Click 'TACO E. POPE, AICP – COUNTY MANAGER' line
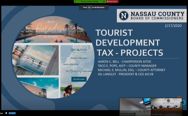 point(127,66)
